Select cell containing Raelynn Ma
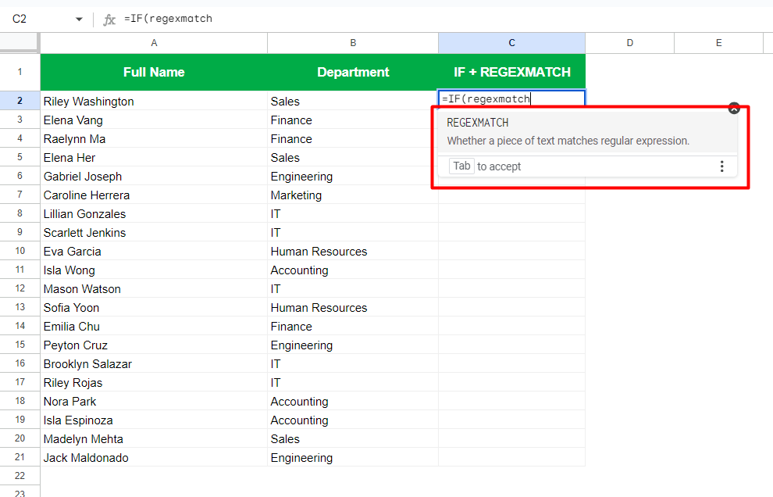This screenshot has height=497, width=773. 154,138
